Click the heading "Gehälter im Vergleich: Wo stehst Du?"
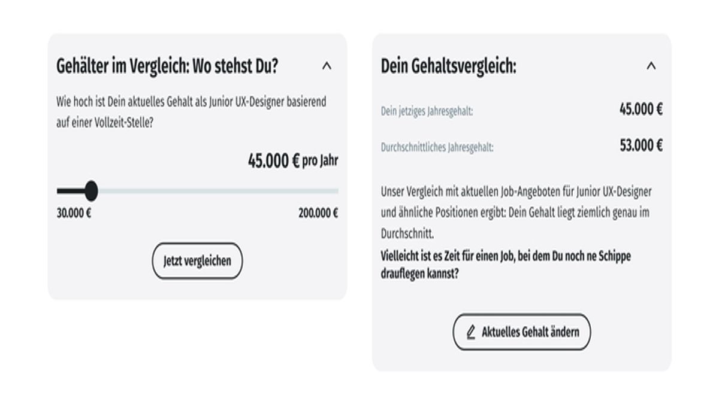Image resolution: width=719 pixels, height=404 pixels. 167,66
